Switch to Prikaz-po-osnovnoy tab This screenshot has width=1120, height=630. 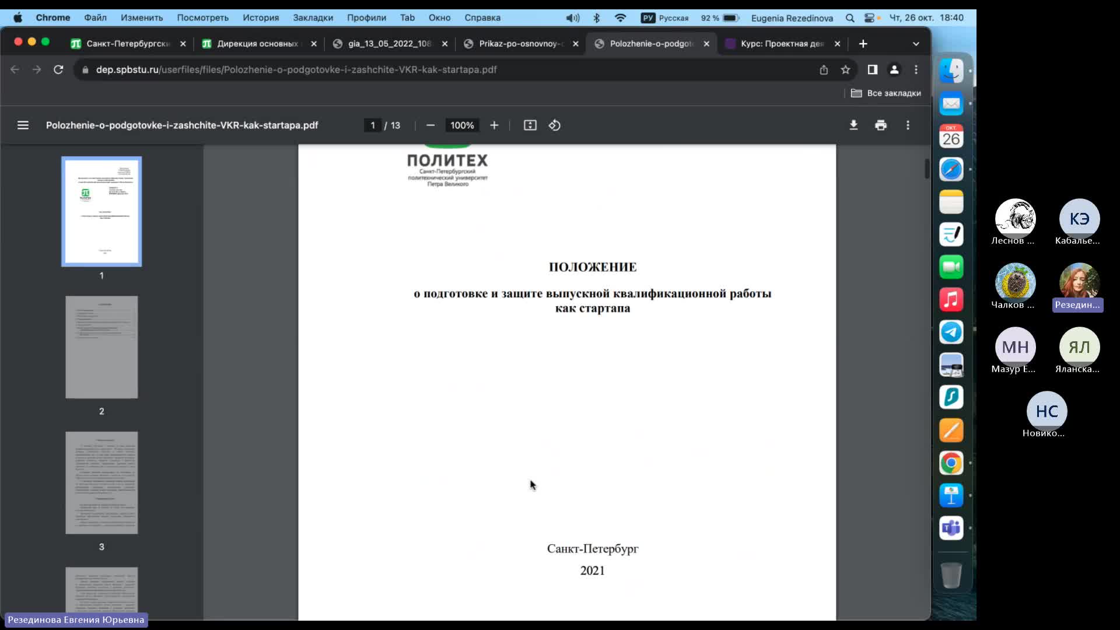point(520,44)
